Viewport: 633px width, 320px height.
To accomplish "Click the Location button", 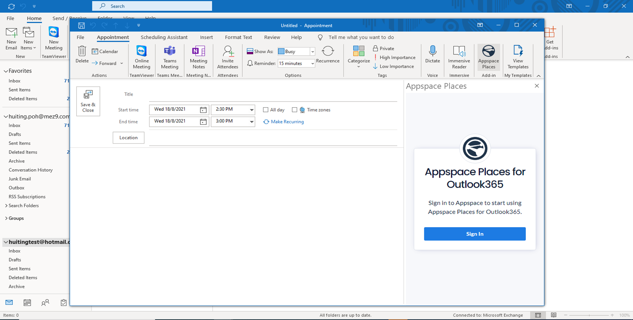I will click(128, 138).
